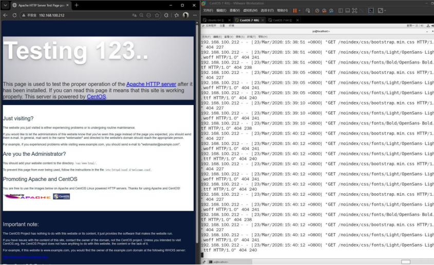Screen dimensions: 434x265
Task: Add this page to favorites with star
Action: point(157,15)
